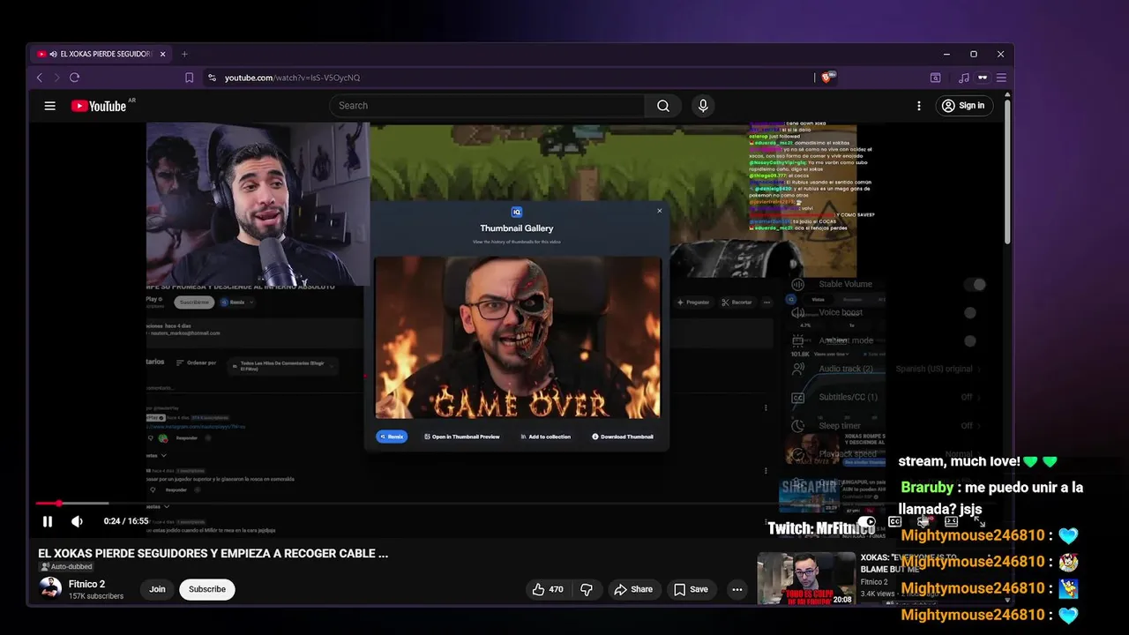Expand the Subtitles/CC (1) option
The image size is (1129, 635).
tap(886, 397)
